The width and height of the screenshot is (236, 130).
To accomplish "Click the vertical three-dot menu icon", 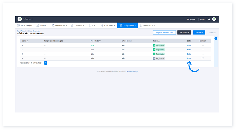I will pyautogui.click(x=217, y=19).
